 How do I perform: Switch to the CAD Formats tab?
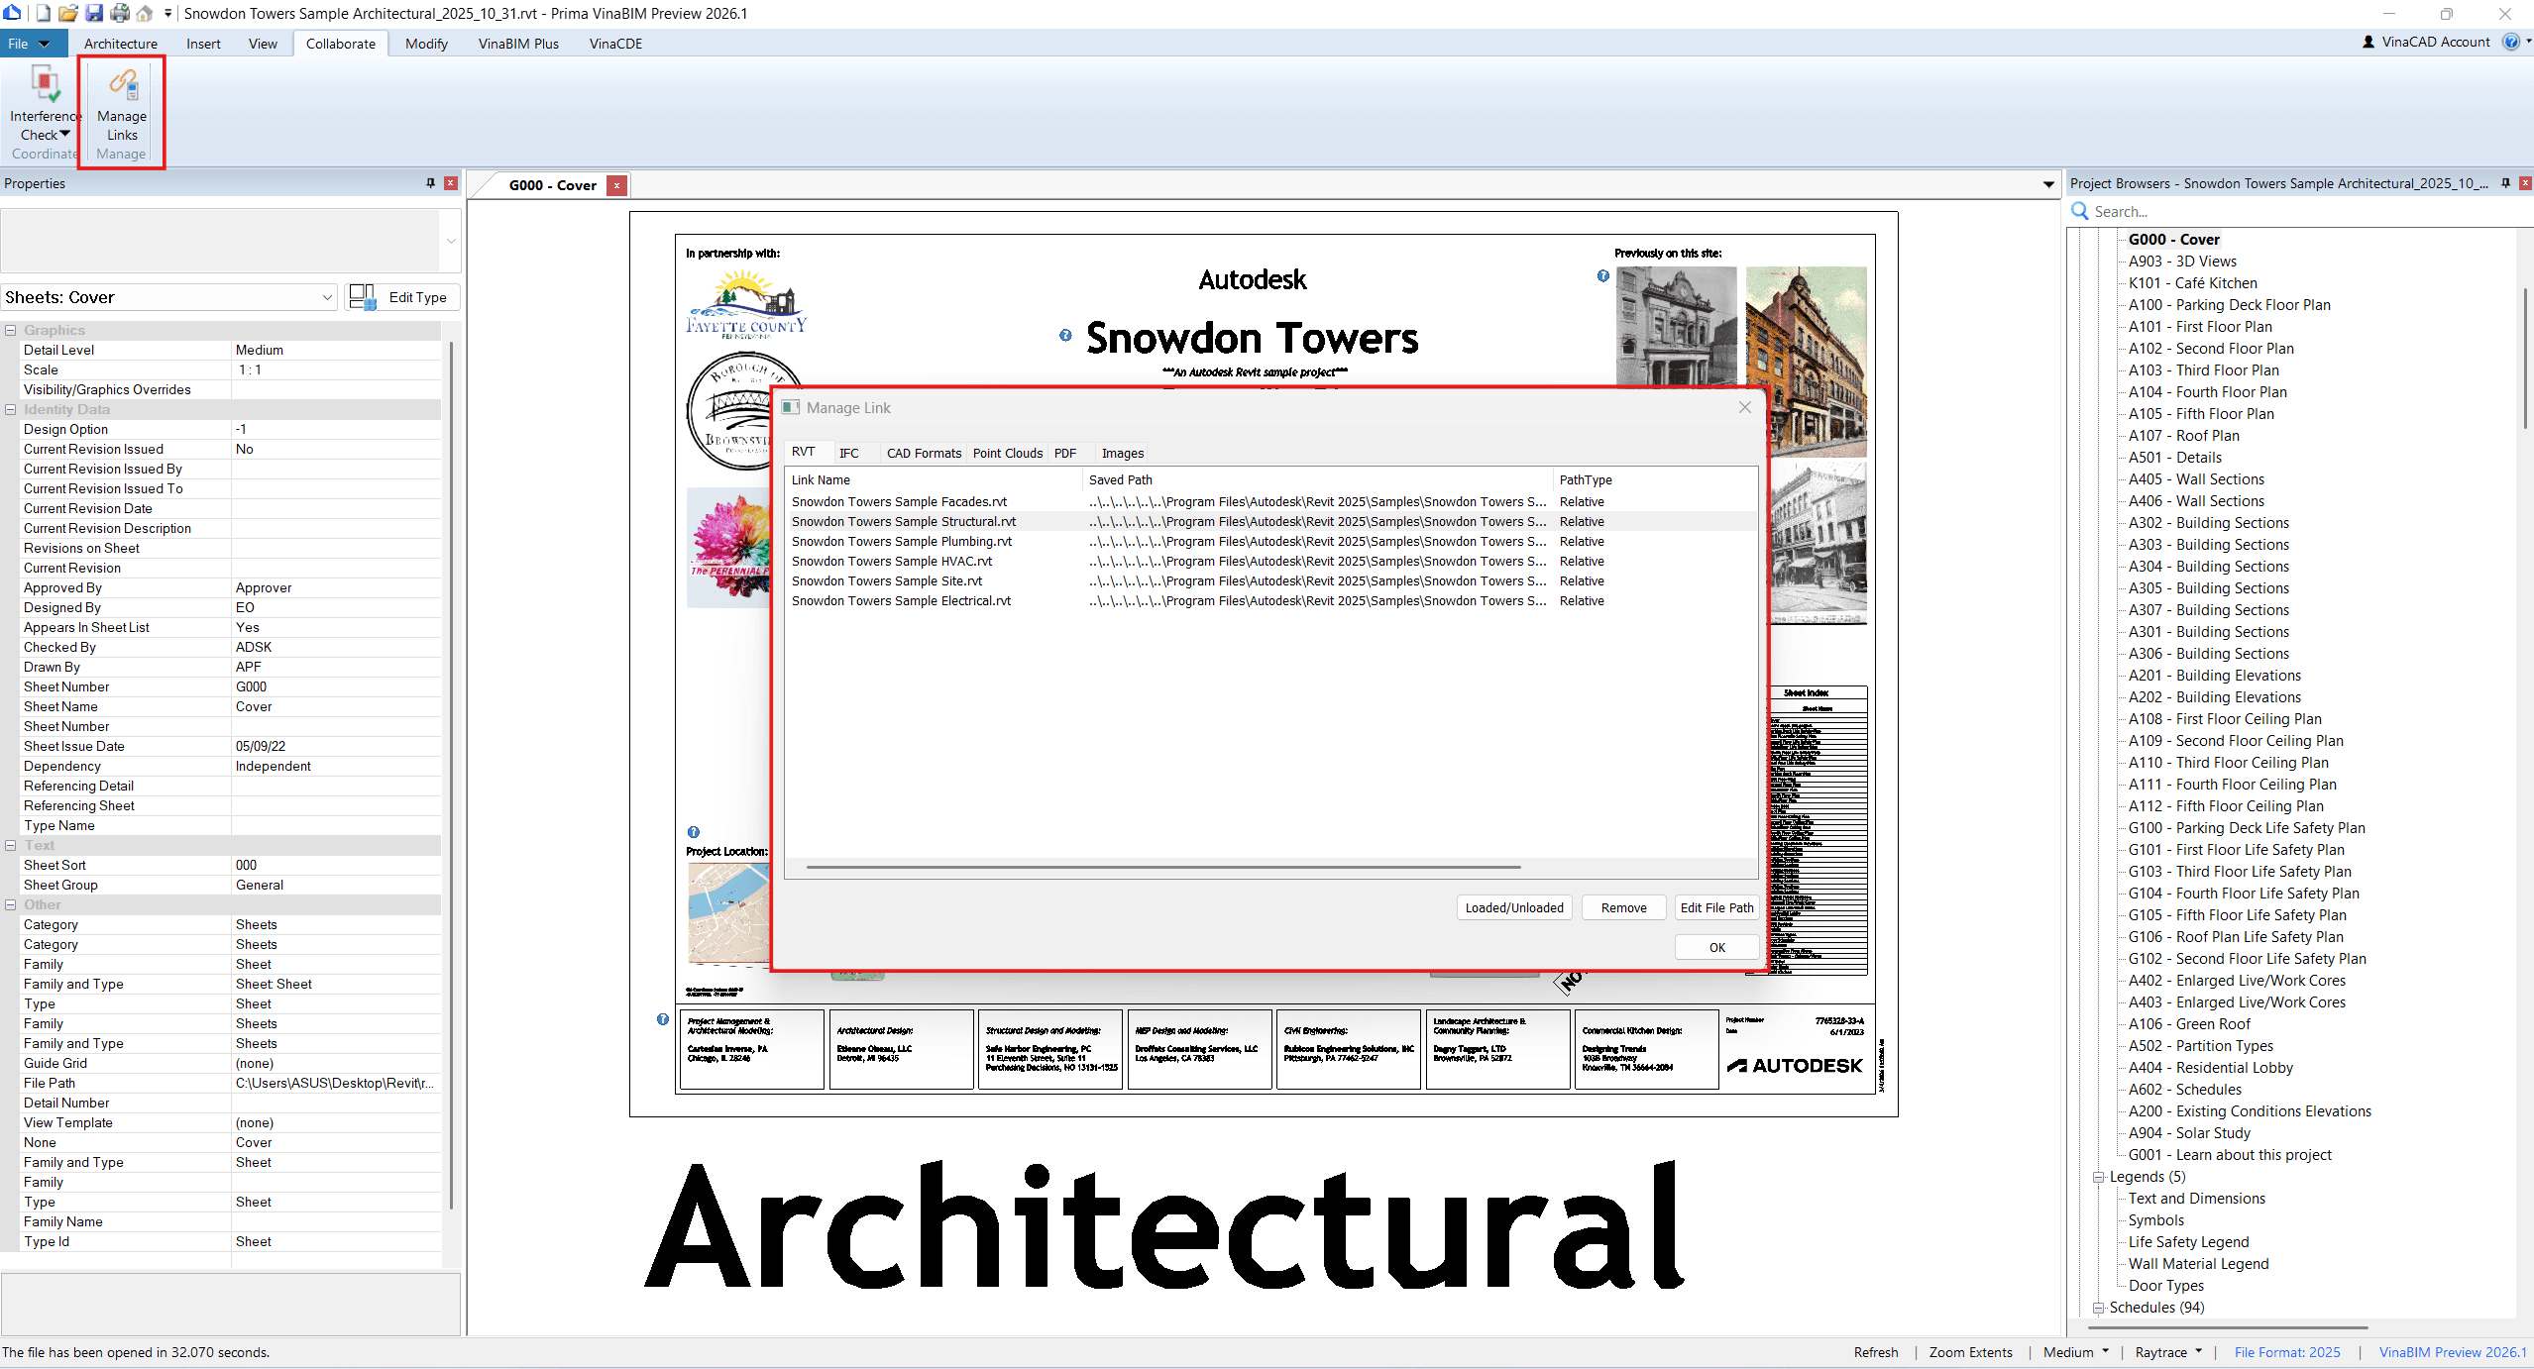923,453
